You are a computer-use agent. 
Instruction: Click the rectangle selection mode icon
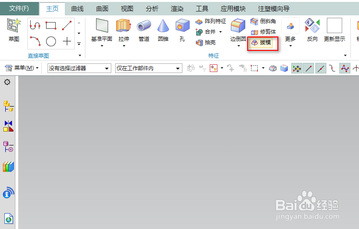(254, 68)
